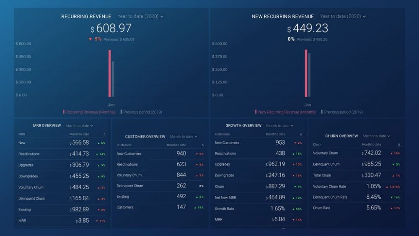Open Churn Overview 'Month to date' dropdown
This screenshot has height=236, width=419.
point(376,136)
